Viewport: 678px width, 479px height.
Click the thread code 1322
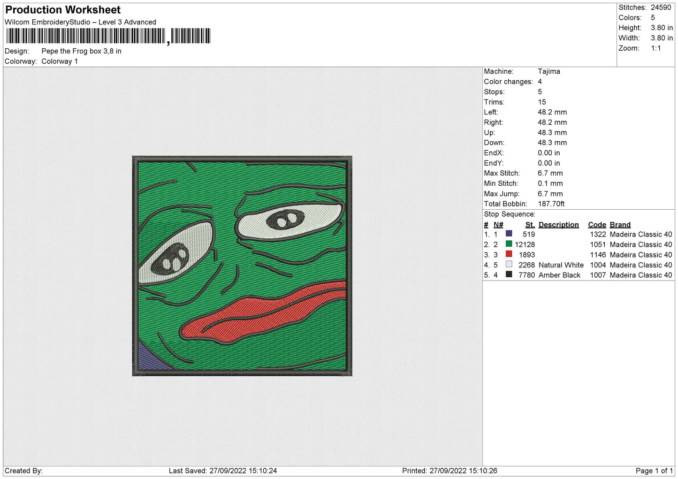pos(598,234)
